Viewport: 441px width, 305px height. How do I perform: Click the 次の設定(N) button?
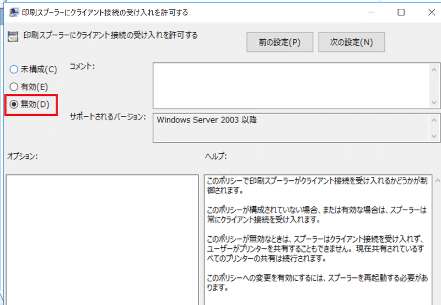(351, 42)
